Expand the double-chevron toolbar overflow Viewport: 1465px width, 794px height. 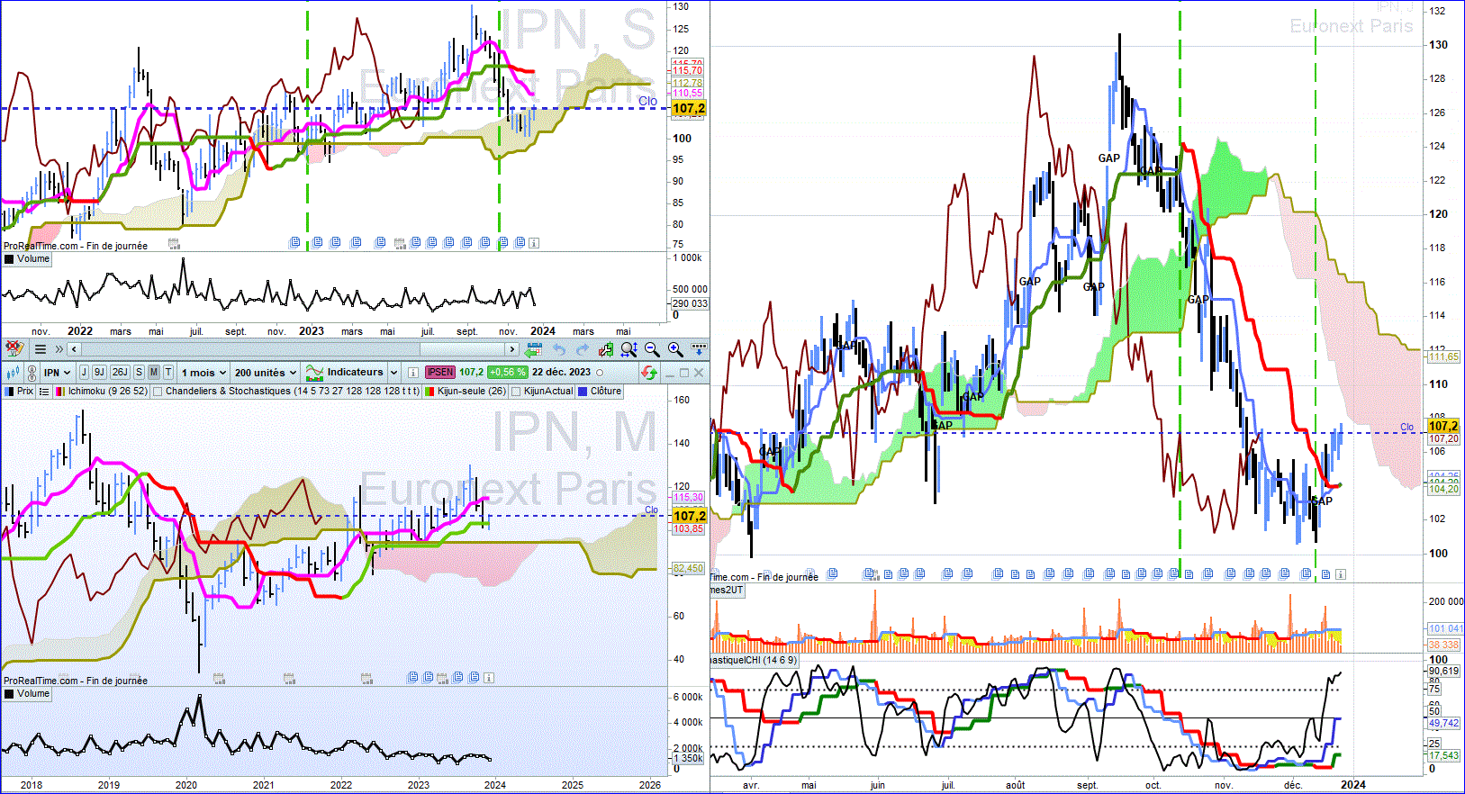pyautogui.click(x=59, y=349)
